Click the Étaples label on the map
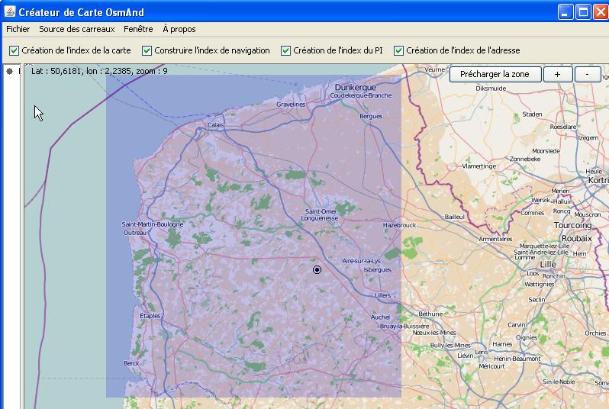609x409 pixels. [150, 316]
